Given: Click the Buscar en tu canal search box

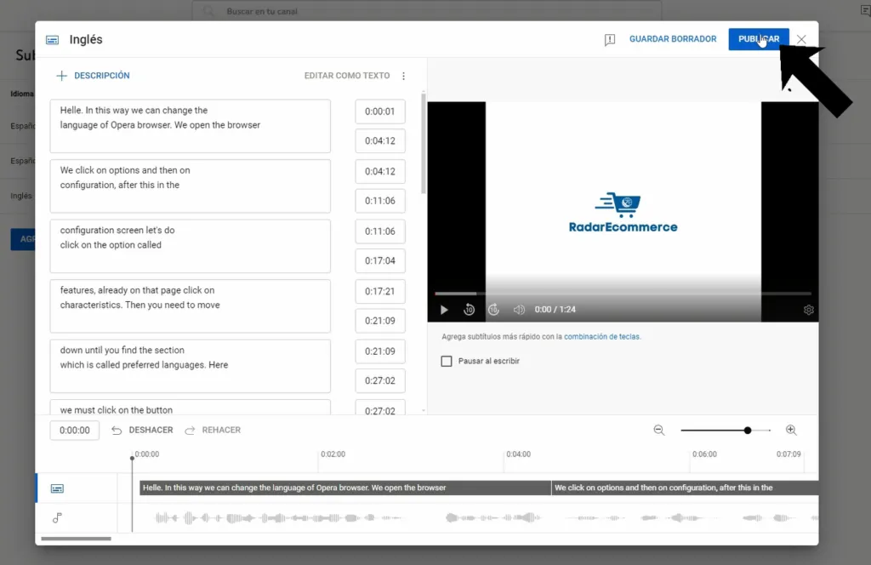Looking at the screenshot, I should pyautogui.click(x=427, y=11).
